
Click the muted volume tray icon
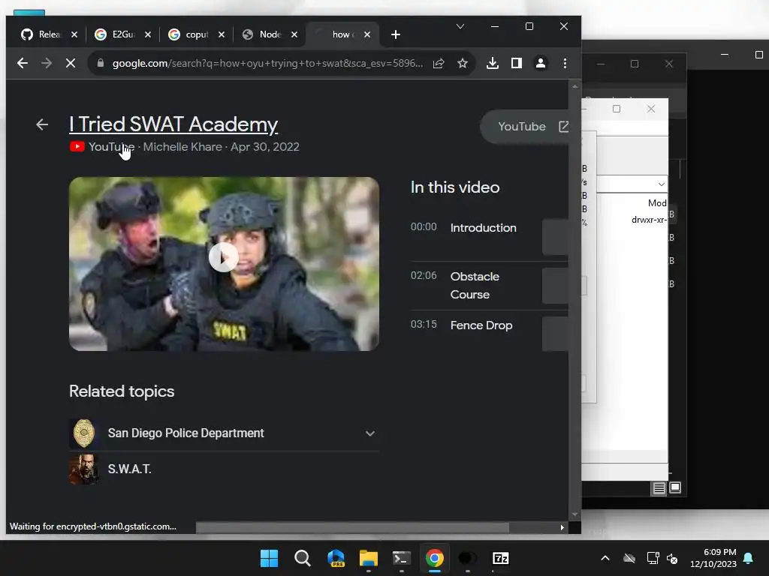pos(672,558)
